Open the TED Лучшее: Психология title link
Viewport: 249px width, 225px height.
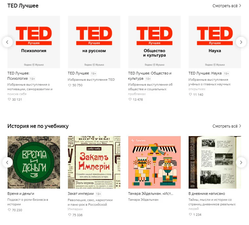tap(18, 76)
